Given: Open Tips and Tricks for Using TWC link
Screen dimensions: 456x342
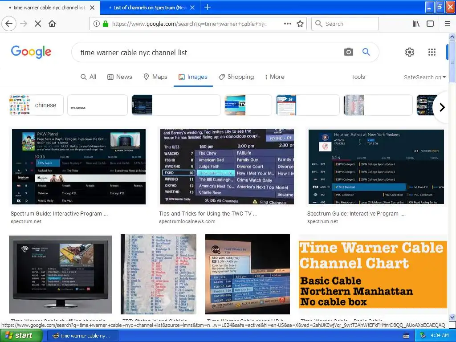Looking at the screenshot, I should point(208,213).
